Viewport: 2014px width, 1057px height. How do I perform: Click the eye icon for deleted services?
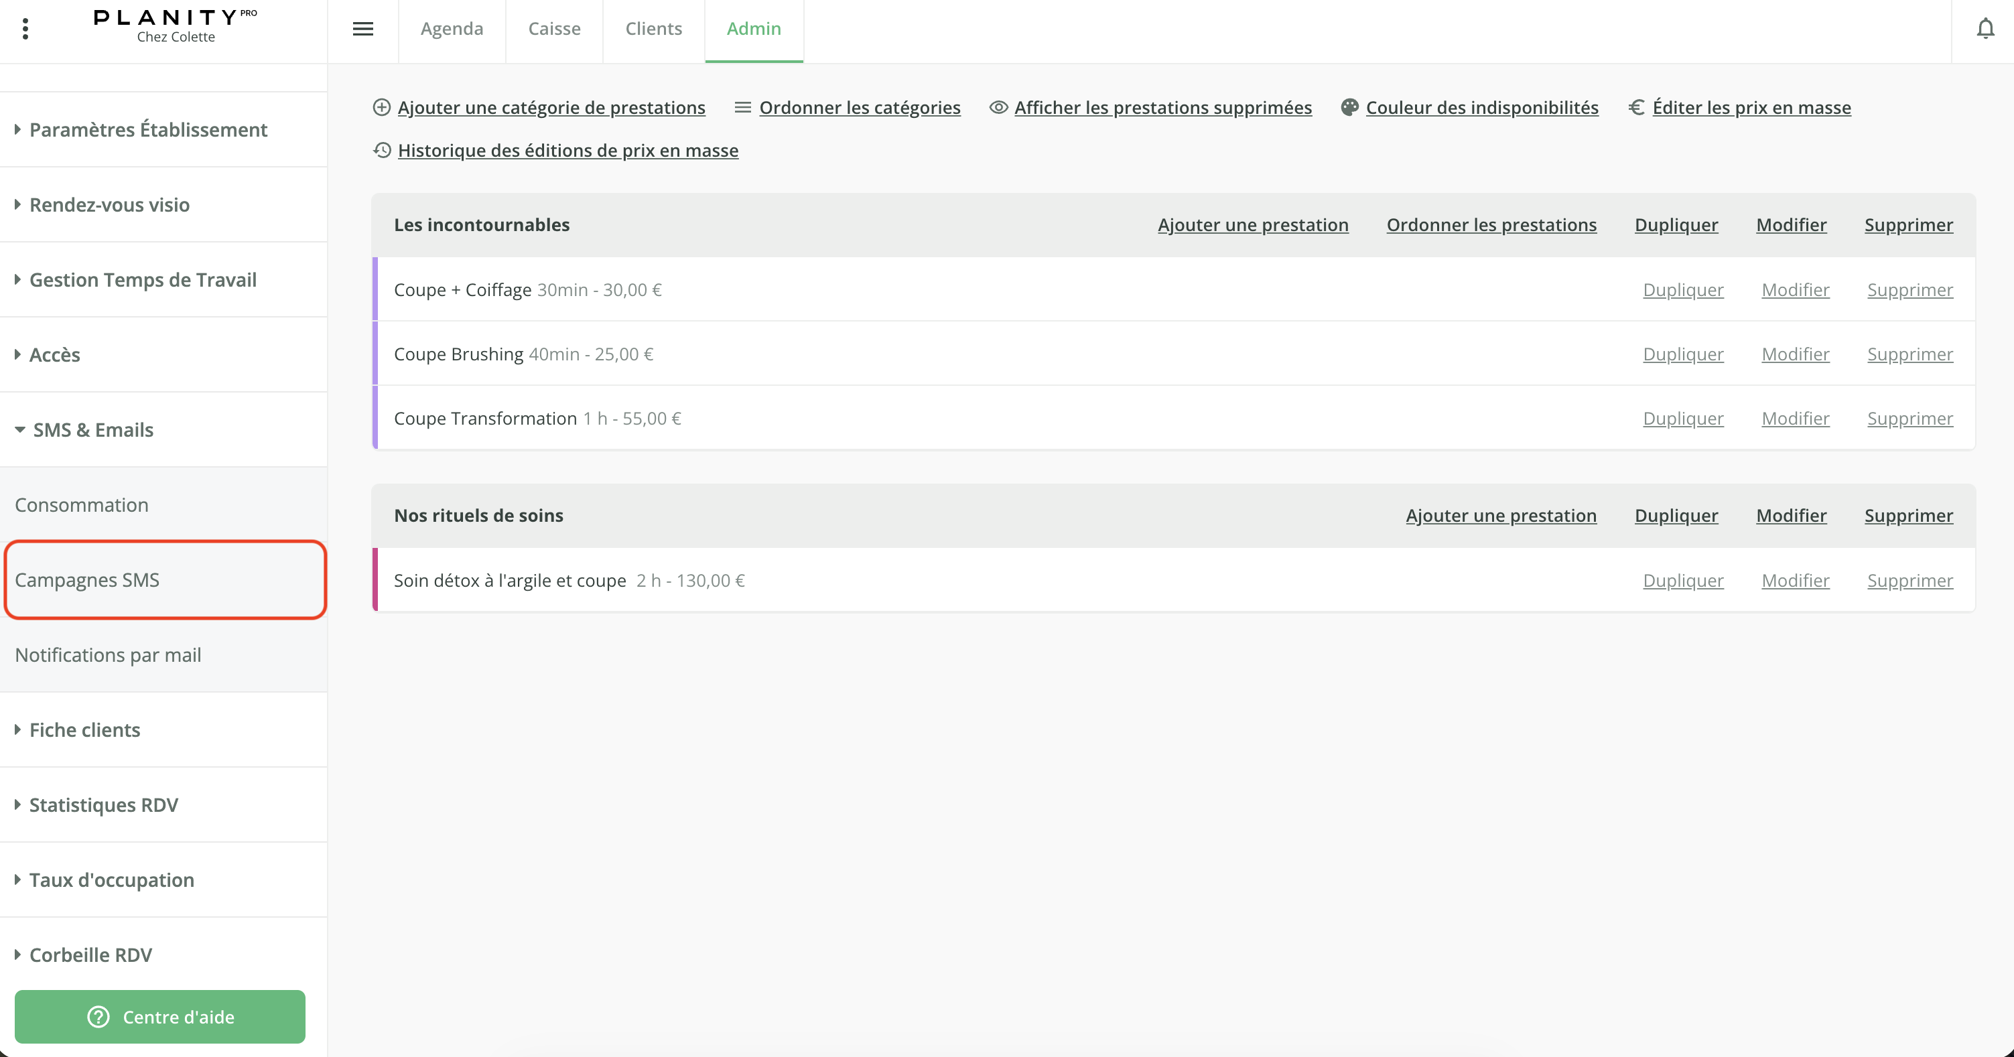tap(998, 107)
